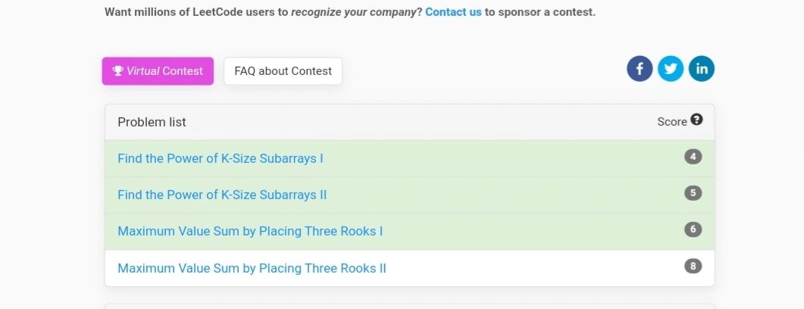Click the score badge showing 6
This screenshot has width=804, height=309.
(693, 229)
